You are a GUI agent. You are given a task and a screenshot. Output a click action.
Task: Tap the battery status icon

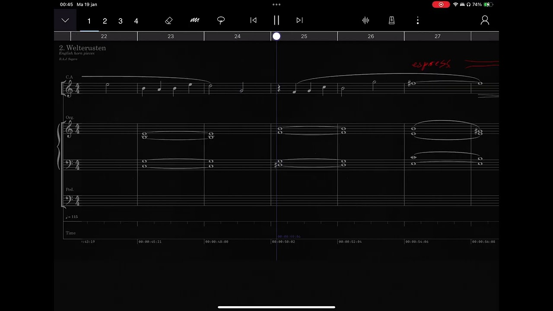point(488,4)
